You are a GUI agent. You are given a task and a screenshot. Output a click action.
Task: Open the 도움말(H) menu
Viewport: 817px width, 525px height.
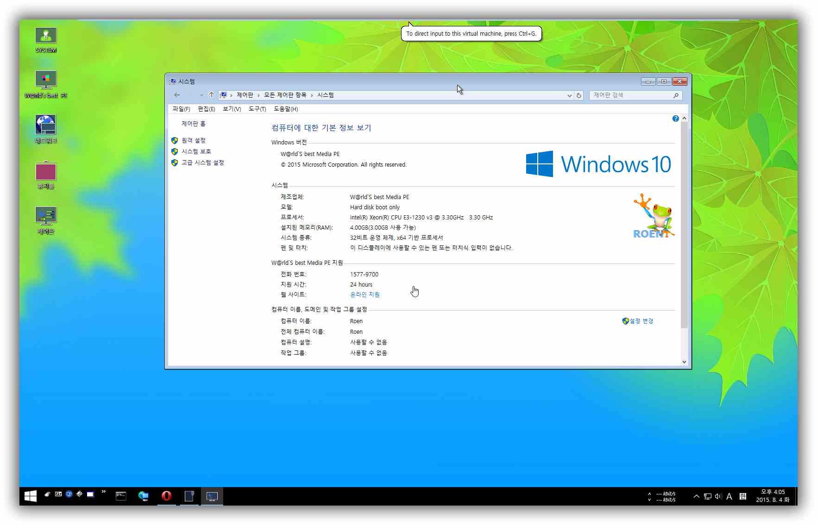pos(286,109)
